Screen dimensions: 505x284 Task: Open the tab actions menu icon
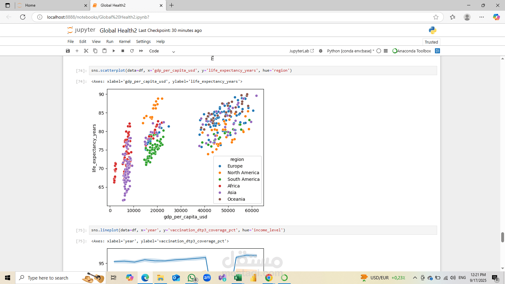(8, 5)
